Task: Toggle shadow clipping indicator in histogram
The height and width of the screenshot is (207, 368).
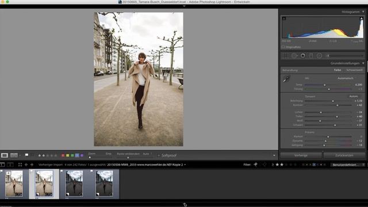Action: [283, 18]
